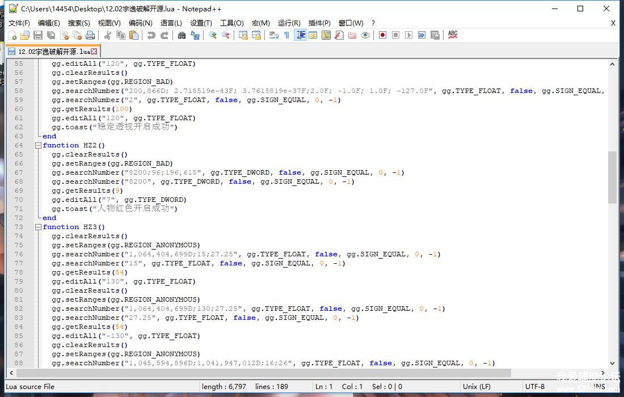Viewport: 624px width, 397px height.
Task: Click the Lua source File status text
Action: [30, 386]
